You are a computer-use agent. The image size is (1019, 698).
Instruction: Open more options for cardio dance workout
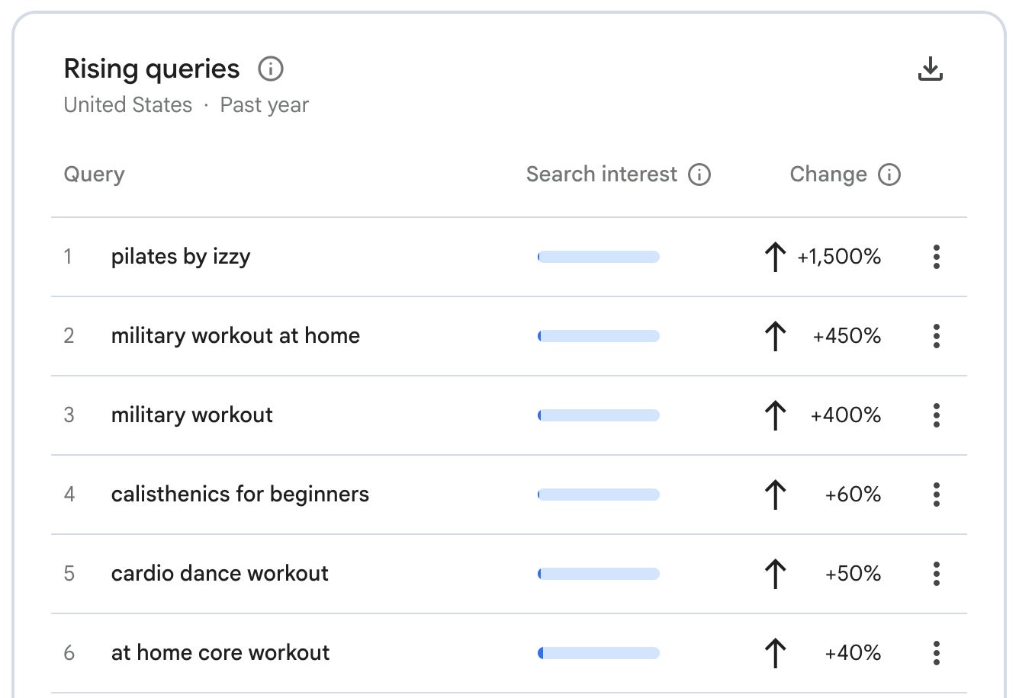tap(937, 574)
